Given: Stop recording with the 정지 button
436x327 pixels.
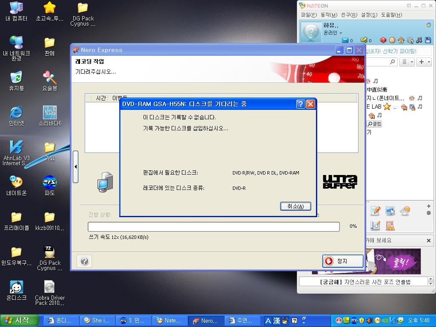Looking at the screenshot, I should click(x=343, y=261).
